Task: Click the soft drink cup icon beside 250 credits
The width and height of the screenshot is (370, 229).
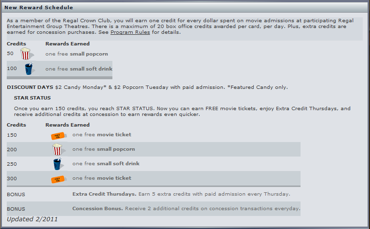Action: tap(58, 164)
